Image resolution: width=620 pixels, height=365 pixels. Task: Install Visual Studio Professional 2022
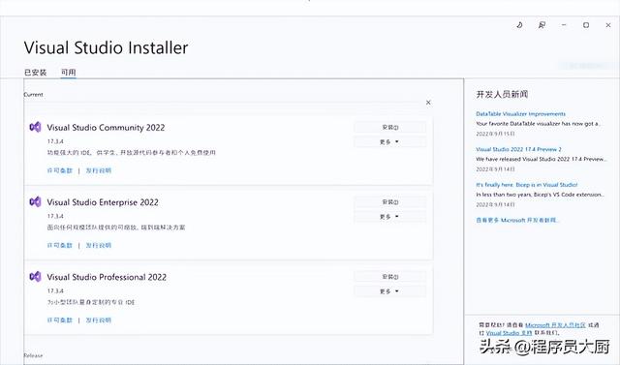point(389,277)
